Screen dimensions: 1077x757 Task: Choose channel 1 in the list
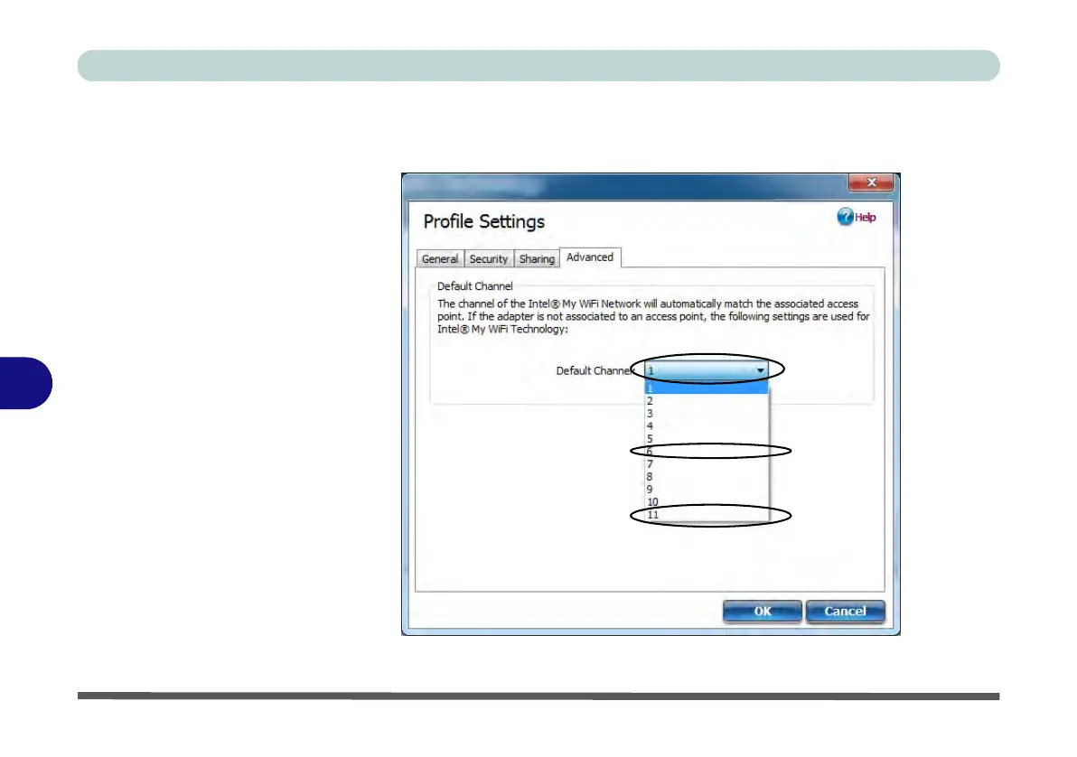pyautogui.click(x=706, y=388)
